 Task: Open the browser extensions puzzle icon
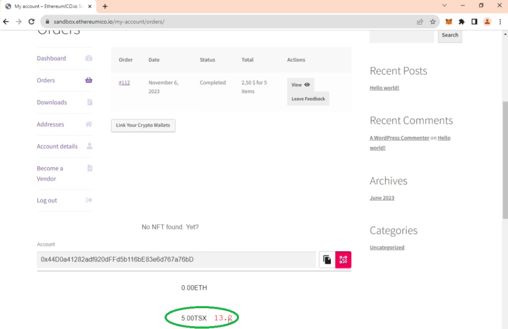[x=461, y=22]
